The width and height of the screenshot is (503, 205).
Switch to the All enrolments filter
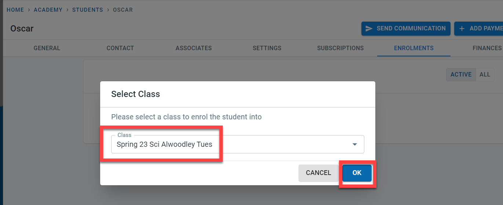pos(485,75)
